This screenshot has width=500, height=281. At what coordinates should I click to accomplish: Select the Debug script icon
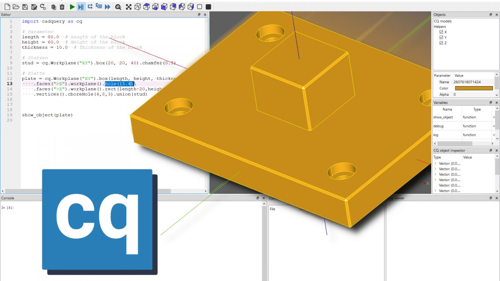click(80, 7)
